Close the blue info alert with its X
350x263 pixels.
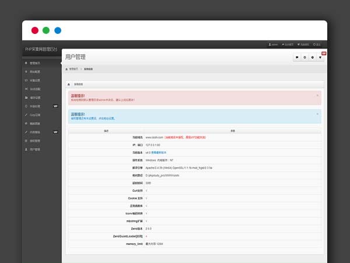tap(317, 114)
